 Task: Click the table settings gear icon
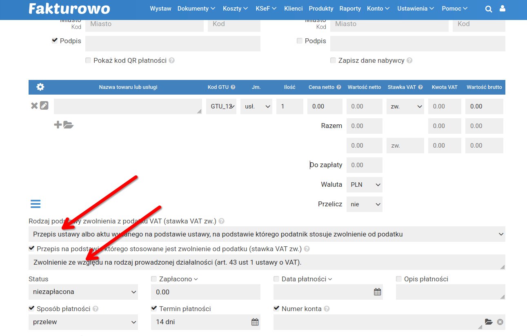point(40,87)
